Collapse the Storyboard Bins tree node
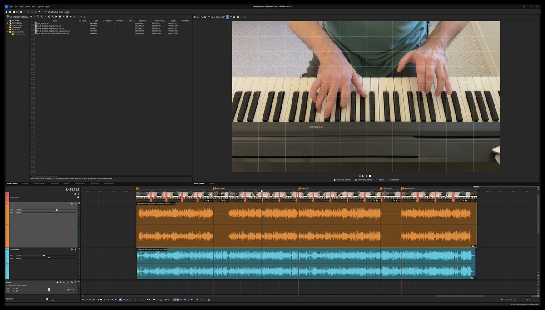 coord(7,32)
